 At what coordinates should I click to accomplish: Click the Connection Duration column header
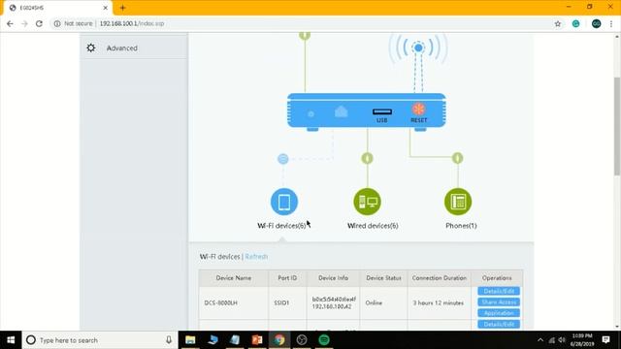[440, 278]
